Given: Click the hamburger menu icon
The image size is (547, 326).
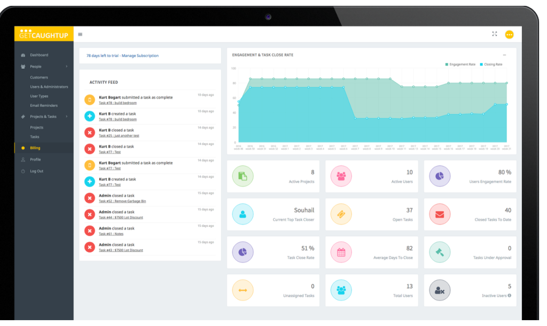Looking at the screenshot, I should click(x=80, y=34).
